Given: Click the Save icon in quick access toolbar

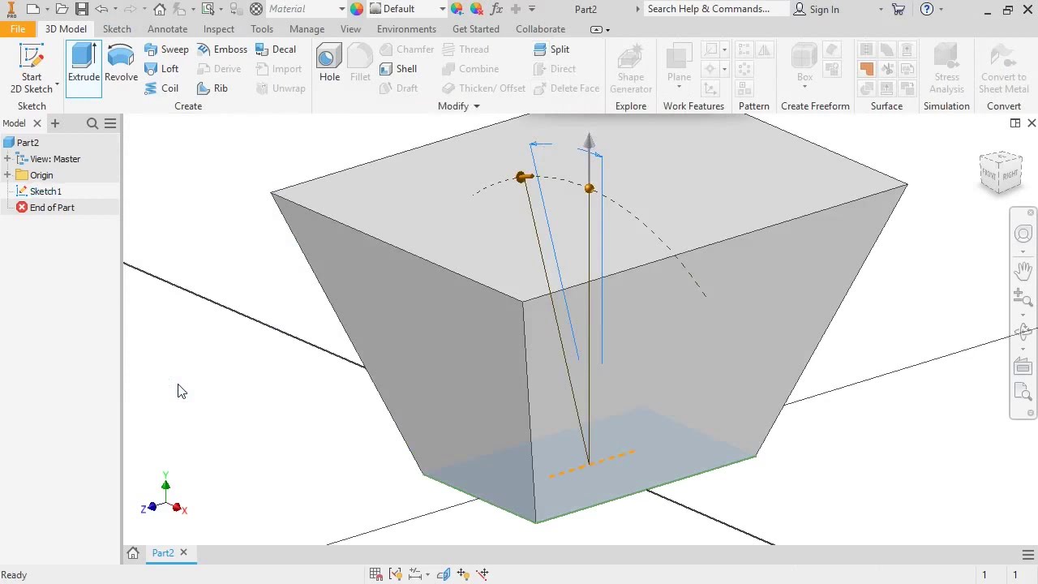Looking at the screenshot, I should click(x=82, y=9).
